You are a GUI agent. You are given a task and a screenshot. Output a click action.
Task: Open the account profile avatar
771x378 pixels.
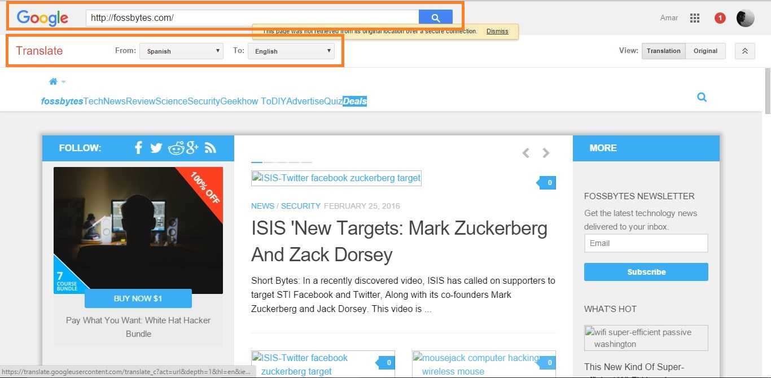tap(746, 18)
